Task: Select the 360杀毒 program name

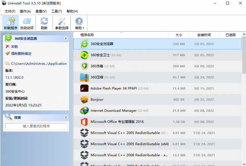Action: click(97, 66)
